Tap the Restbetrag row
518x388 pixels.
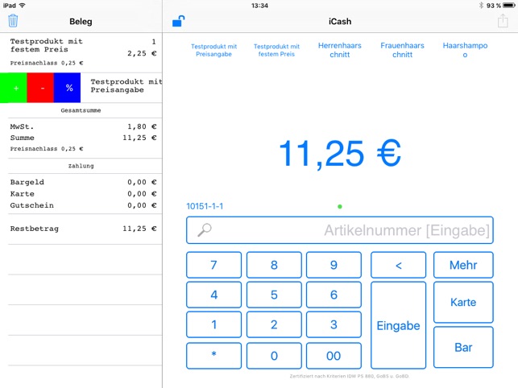point(83,229)
